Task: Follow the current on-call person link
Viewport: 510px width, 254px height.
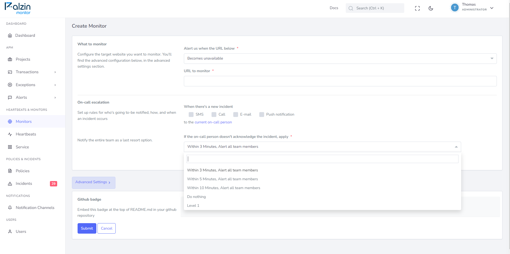Action: coord(213,122)
